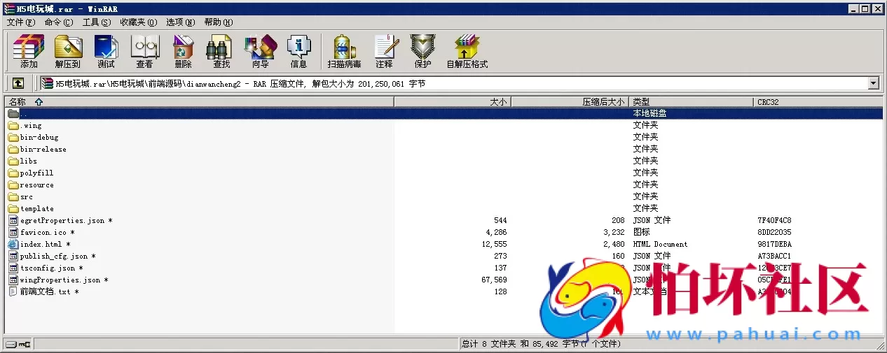
Task: Click the 添加 (Add) toolbar icon
Action: (x=29, y=51)
